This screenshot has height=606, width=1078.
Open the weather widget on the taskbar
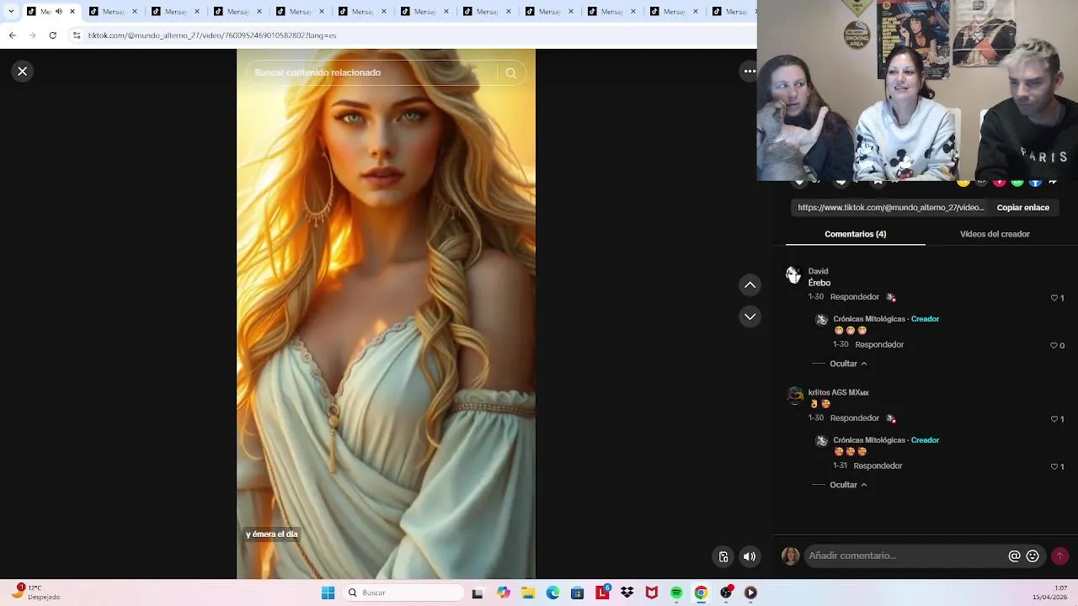coord(34,593)
